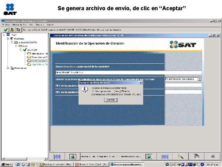This screenshot has width=222, height=167.
Task: Expand the Formularios tree node
Action: (8, 68)
